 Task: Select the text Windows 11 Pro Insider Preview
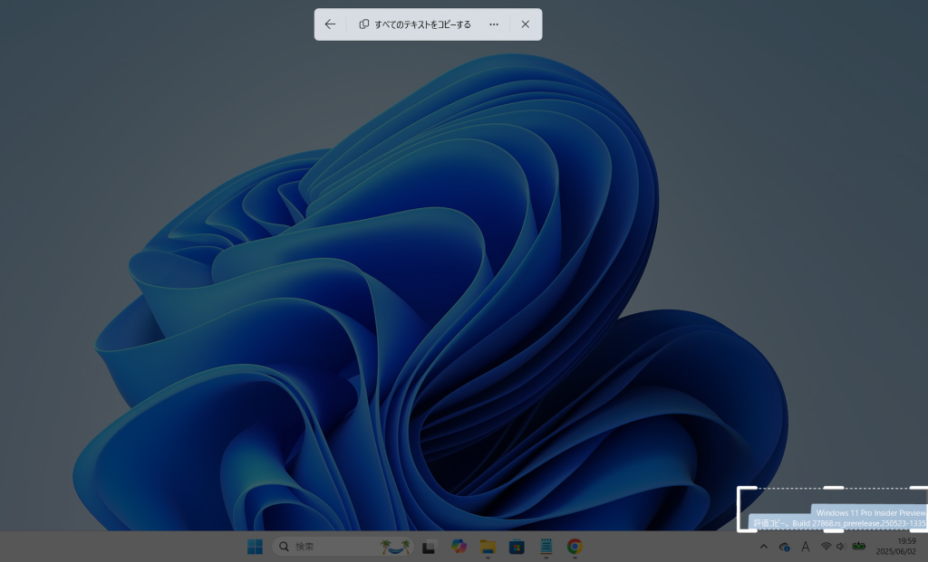click(870, 513)
